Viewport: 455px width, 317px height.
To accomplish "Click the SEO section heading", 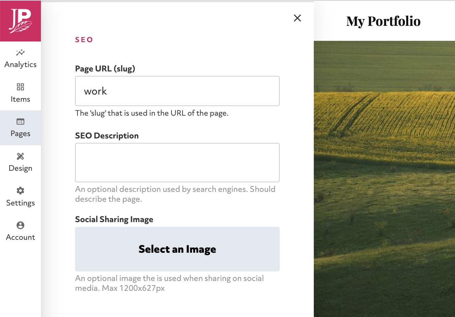I will click(x=84, y=39).
